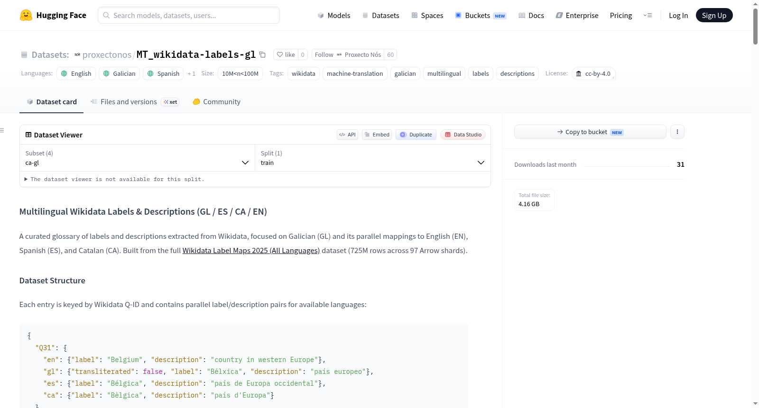Open the Files and versions tab
Image resolution: width=759 pixels, height=408 pixels.
(x=134, y=101)
